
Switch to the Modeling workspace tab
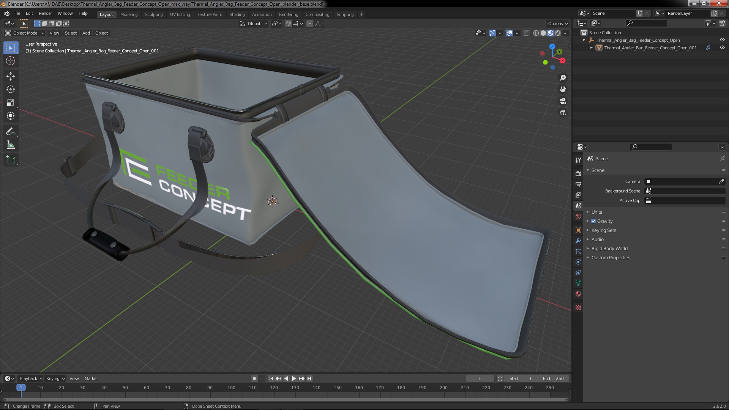pos(129,14)
